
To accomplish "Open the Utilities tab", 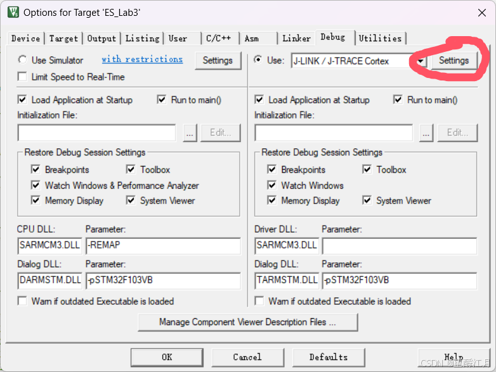I will (380, 39).
